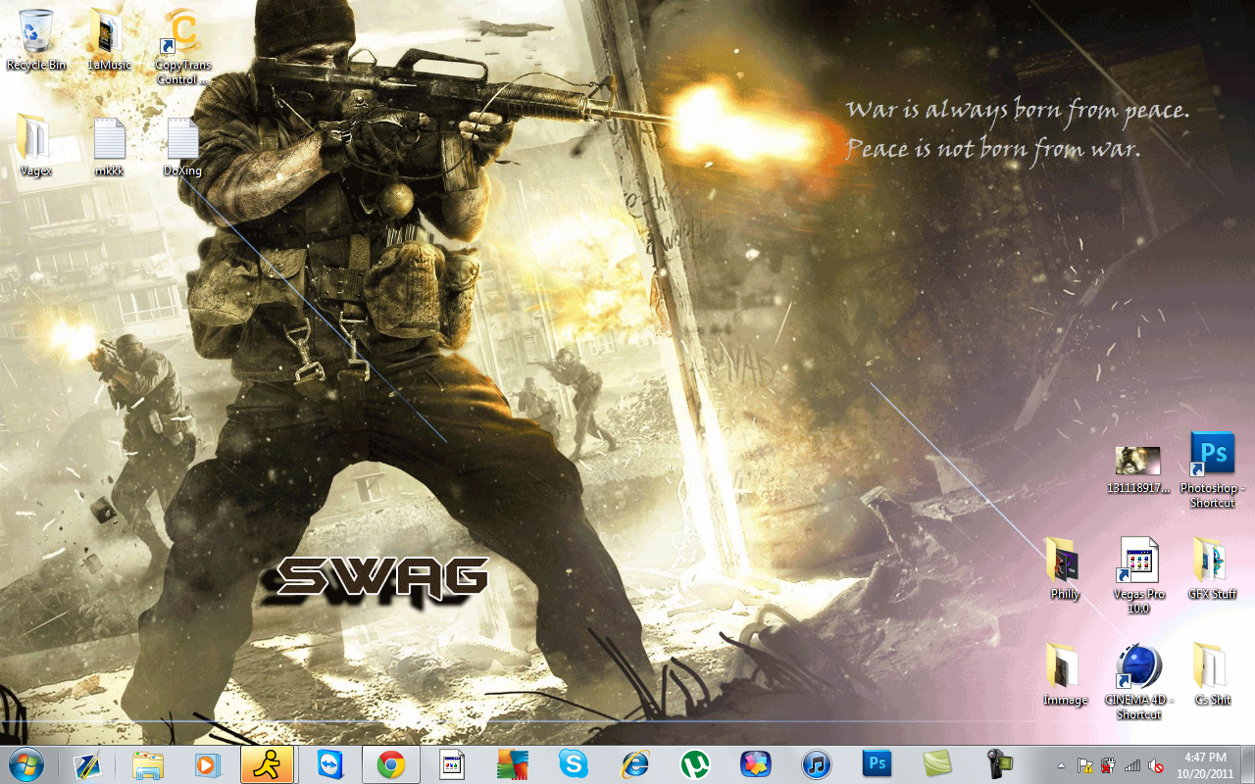
Task: Open the LaMusic folder on desktop
Action: pos(109,39)
